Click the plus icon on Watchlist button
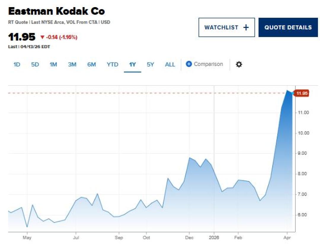Viewport: 320px width, 245px height. click(x=246, y=28)
